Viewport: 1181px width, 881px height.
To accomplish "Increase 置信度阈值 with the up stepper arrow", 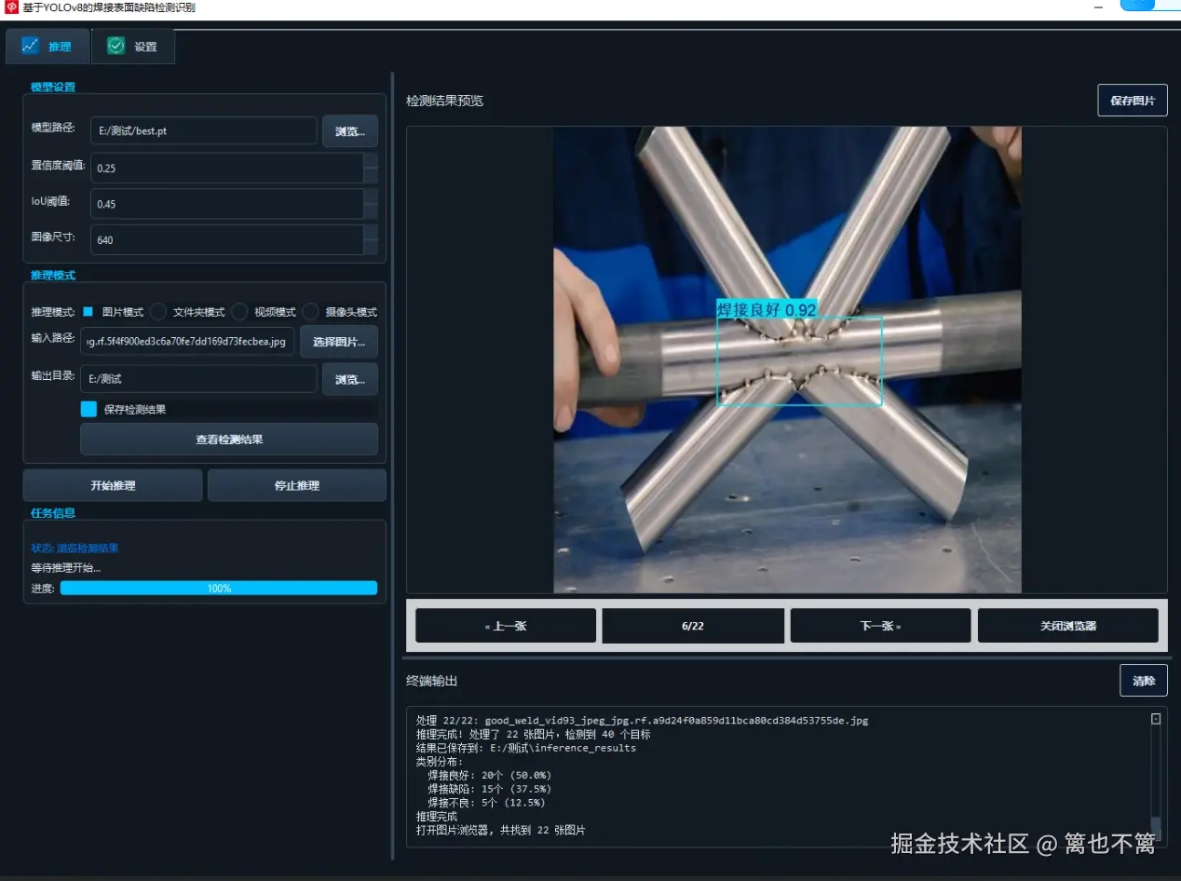I will [371, 160].
